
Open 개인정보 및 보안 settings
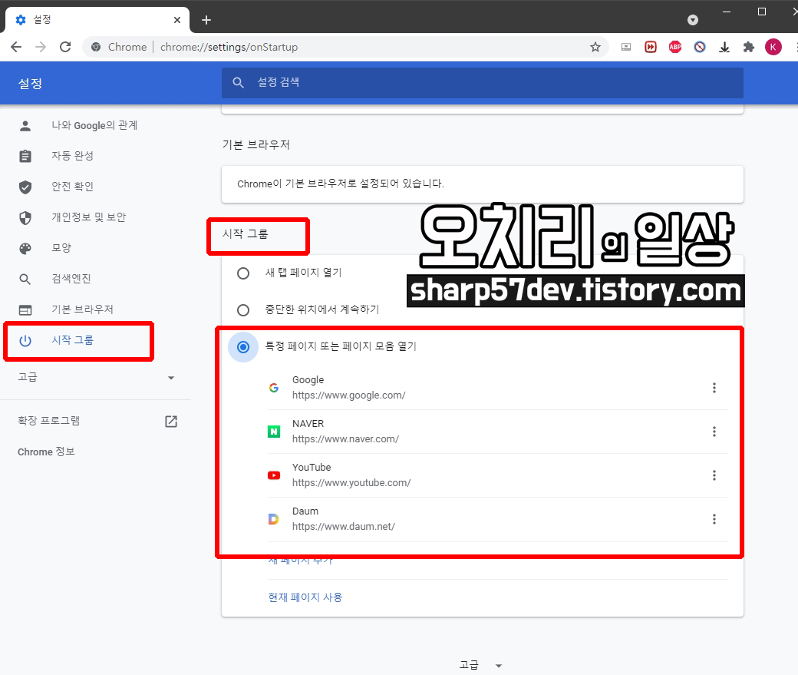(88, 217)
